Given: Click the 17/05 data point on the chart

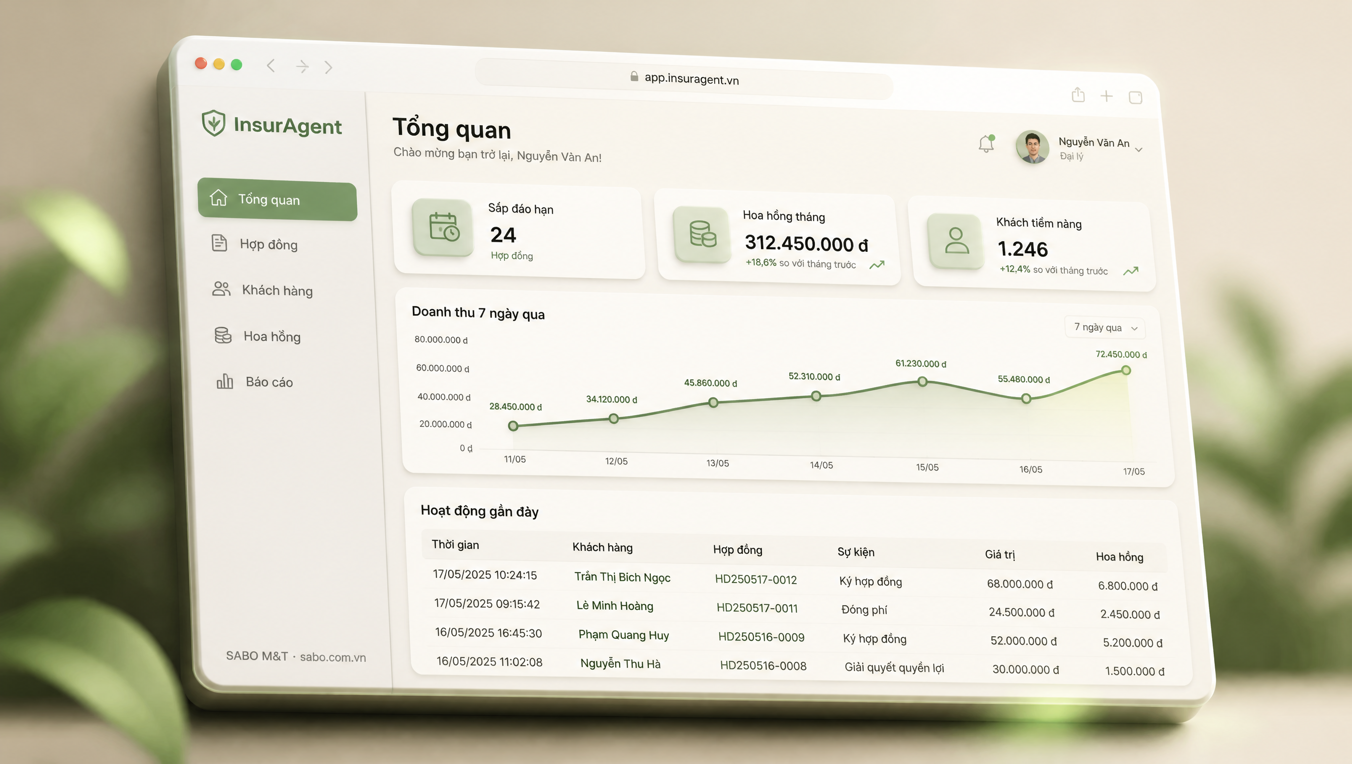Looking at the screenshot, I should click(x=1126, y=370).
